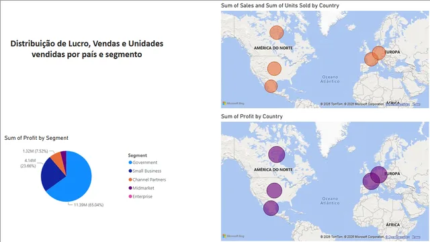
Task: Open OpenStreetMap link on Sales map
Action: coord(398,104)
